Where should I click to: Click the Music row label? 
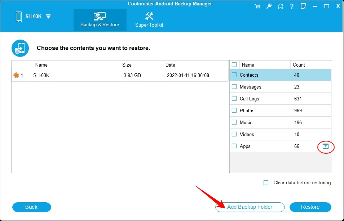246,122
